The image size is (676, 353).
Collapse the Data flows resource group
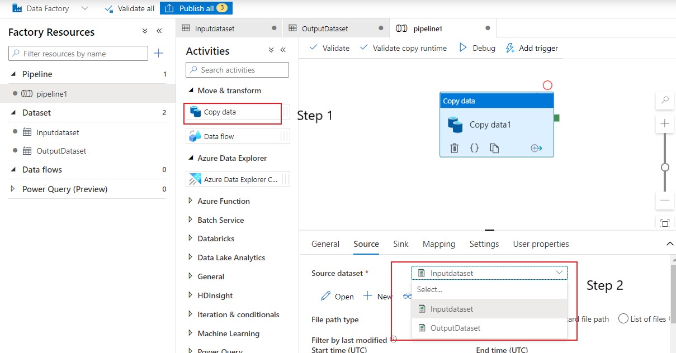13,170
